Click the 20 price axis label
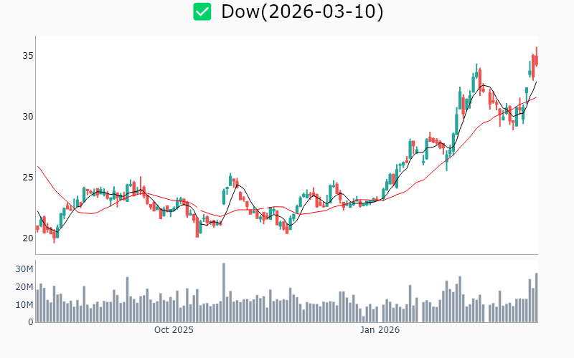 click(x=25, y=238)
